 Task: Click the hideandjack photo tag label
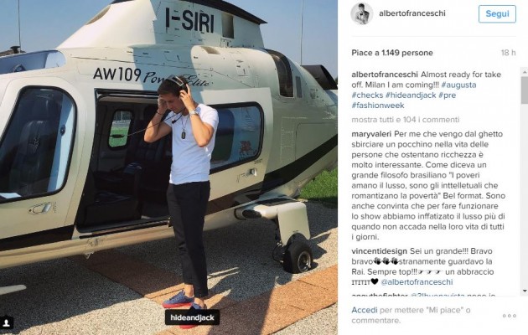[192, 317]
